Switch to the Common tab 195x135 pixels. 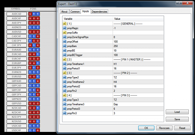tap(75, 12)
